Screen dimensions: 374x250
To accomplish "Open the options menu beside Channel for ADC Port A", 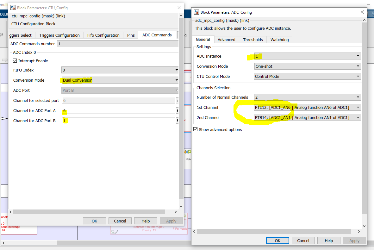I will point(178,110).
